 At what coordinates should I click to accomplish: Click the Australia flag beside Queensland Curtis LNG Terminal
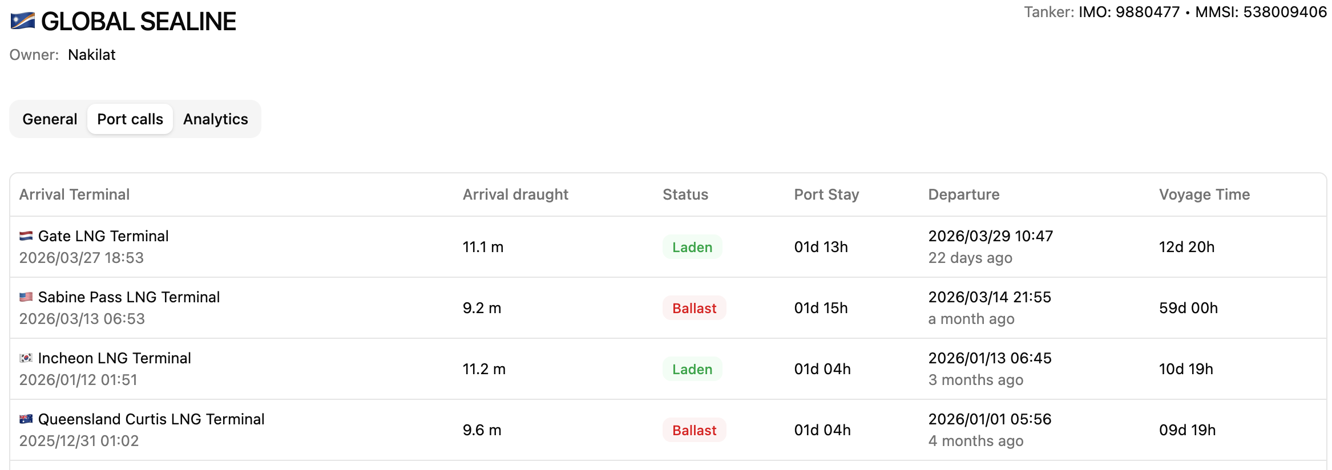click(x=26, y=419)
